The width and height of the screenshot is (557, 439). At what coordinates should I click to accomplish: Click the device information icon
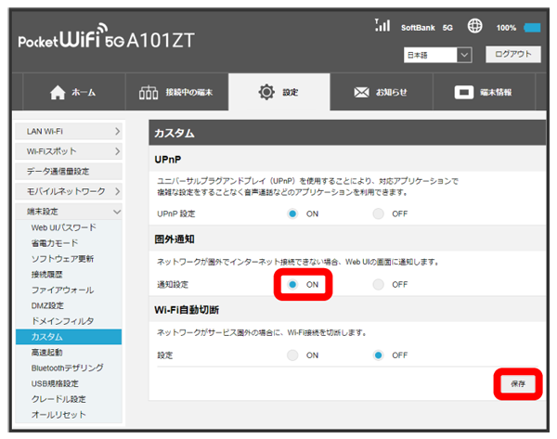coord(464,93)
